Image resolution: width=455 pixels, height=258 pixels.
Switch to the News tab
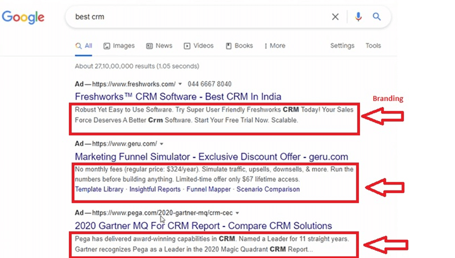(x=159, y=46)
